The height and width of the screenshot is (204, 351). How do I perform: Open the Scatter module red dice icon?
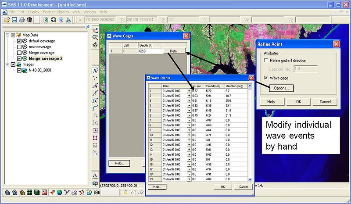click(44, 192)
